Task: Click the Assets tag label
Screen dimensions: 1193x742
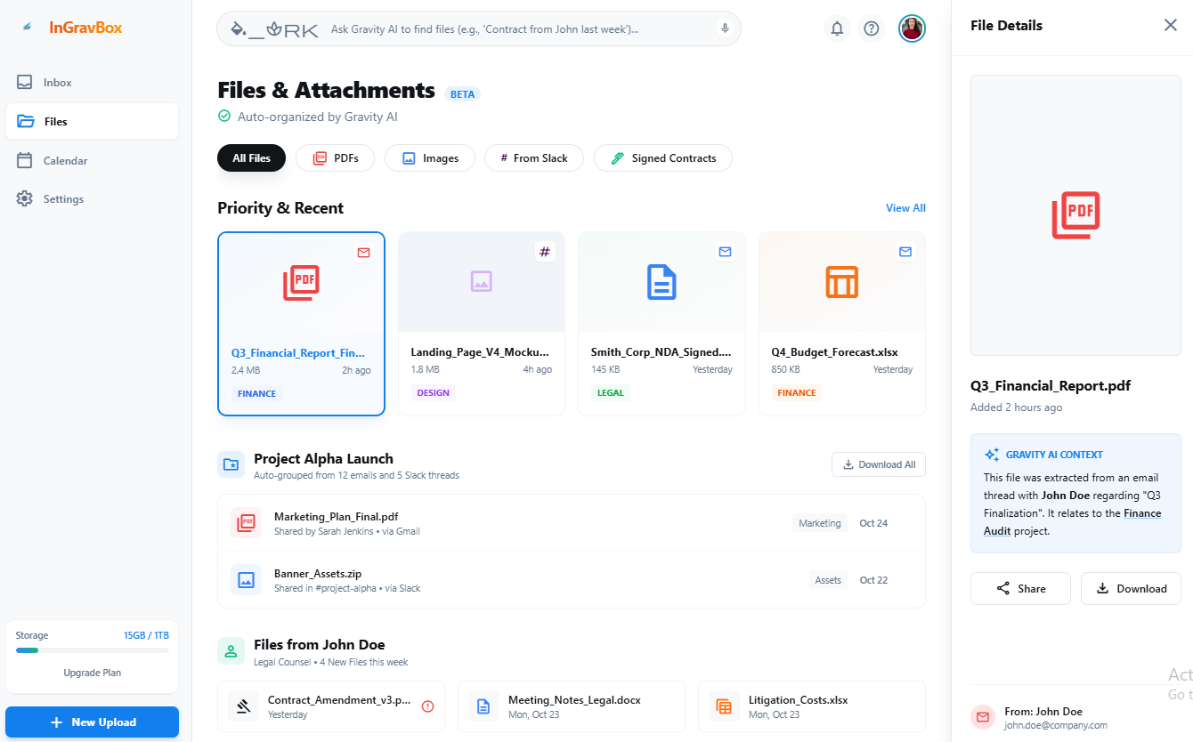Action: [828, 580]
